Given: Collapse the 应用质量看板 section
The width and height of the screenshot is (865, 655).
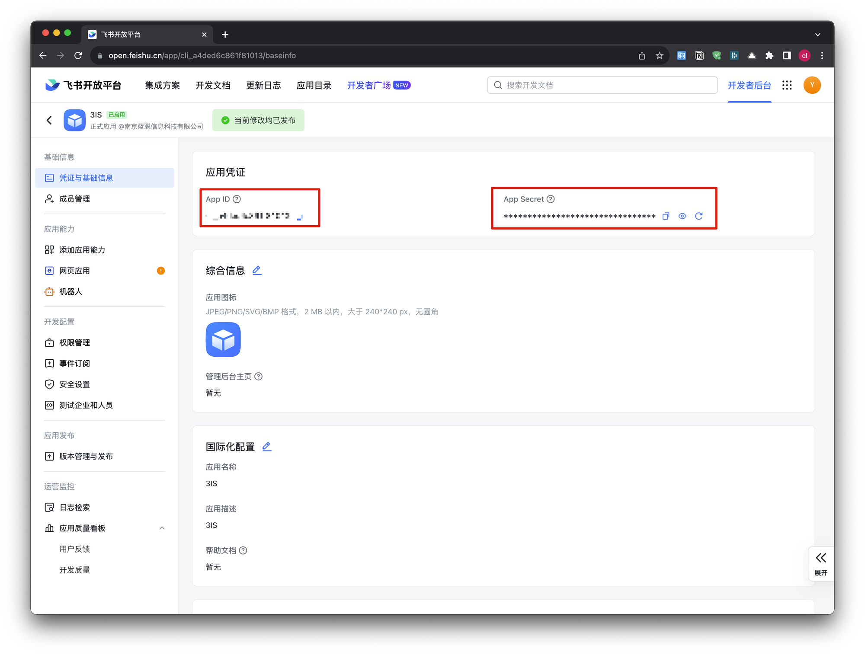Looking at the screenshot, I should [x=162, y=528].
